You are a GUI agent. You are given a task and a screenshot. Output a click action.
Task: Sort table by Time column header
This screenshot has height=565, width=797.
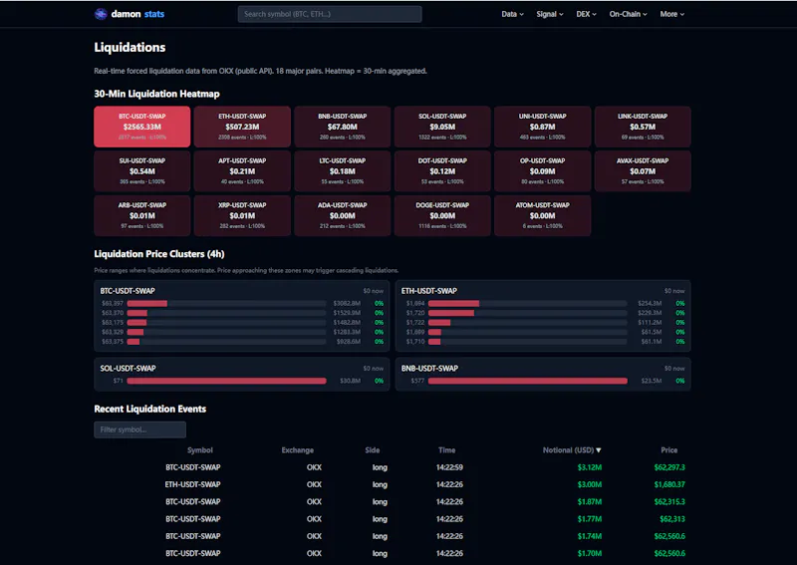pos(446,450)
